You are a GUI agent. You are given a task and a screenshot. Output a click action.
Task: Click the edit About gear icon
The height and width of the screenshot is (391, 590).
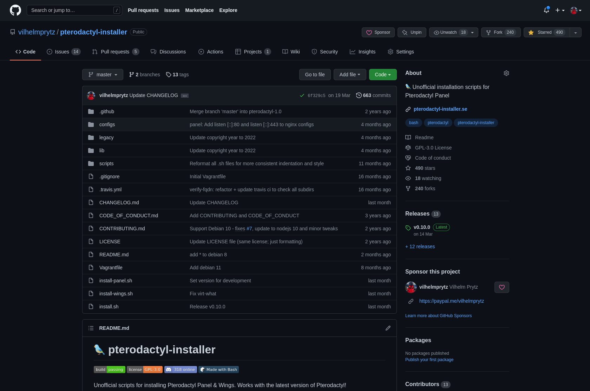coord(506,73)
